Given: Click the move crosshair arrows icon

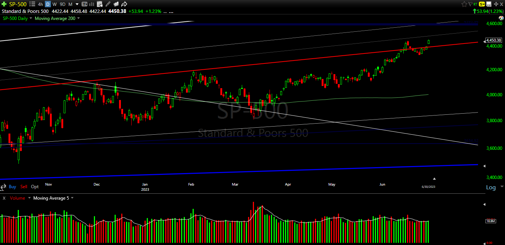Looking at the screenshot, I should (496, 4).
